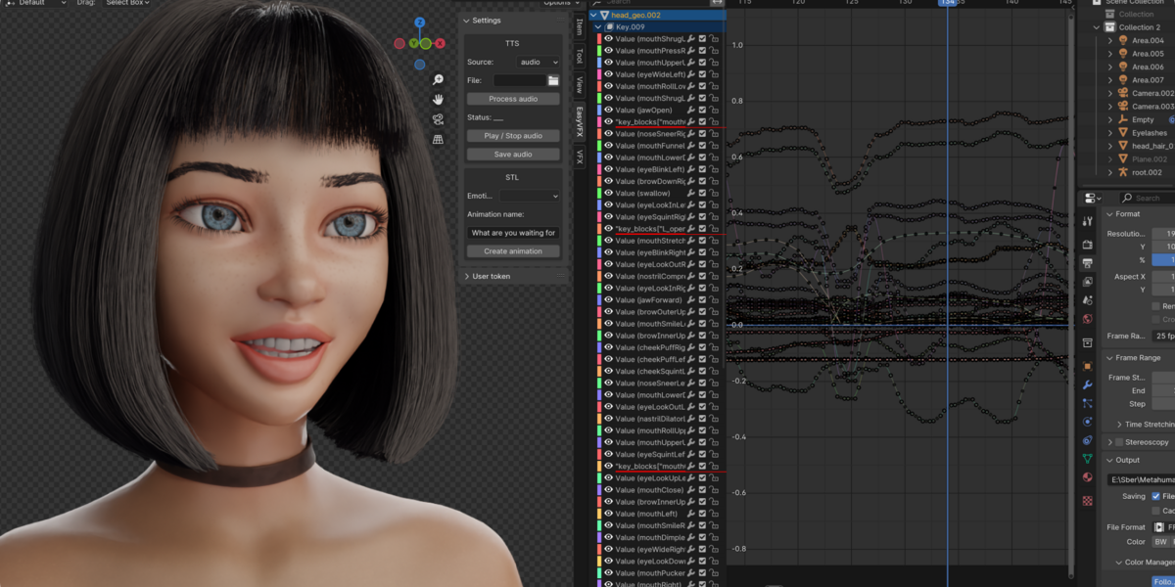
Task: Click the Process audio button
Action: [x=511, y=97]
